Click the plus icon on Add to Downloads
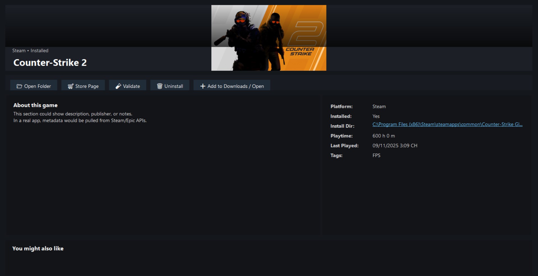Screen dimensions: 538x276 [203, 86]
